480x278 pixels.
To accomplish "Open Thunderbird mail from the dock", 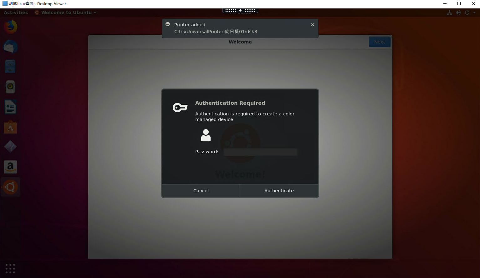I will (x=10, y=47).
